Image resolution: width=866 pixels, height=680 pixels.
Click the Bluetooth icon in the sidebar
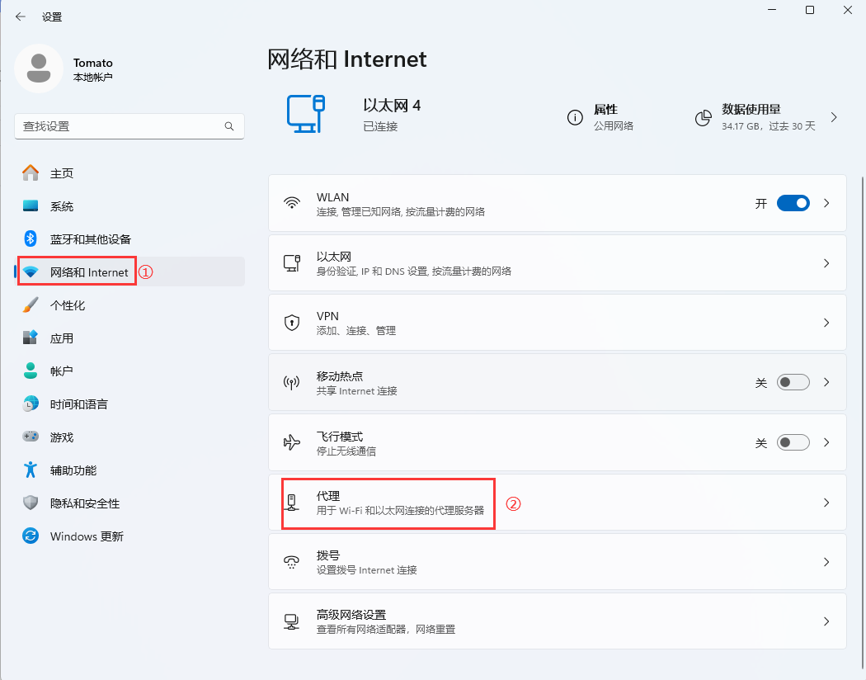click(x=31, y=238)
